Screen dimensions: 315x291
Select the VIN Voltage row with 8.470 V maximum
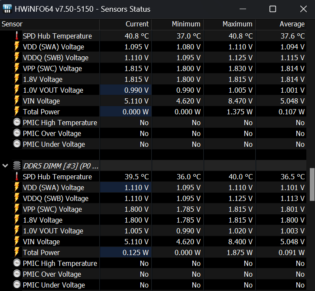(42, 101)
